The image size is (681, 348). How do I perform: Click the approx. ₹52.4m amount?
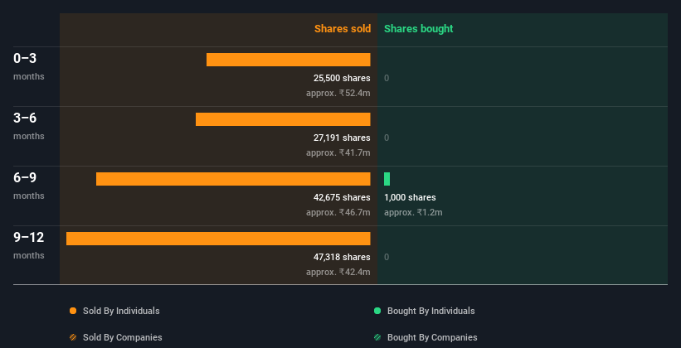tap(338, 93)
